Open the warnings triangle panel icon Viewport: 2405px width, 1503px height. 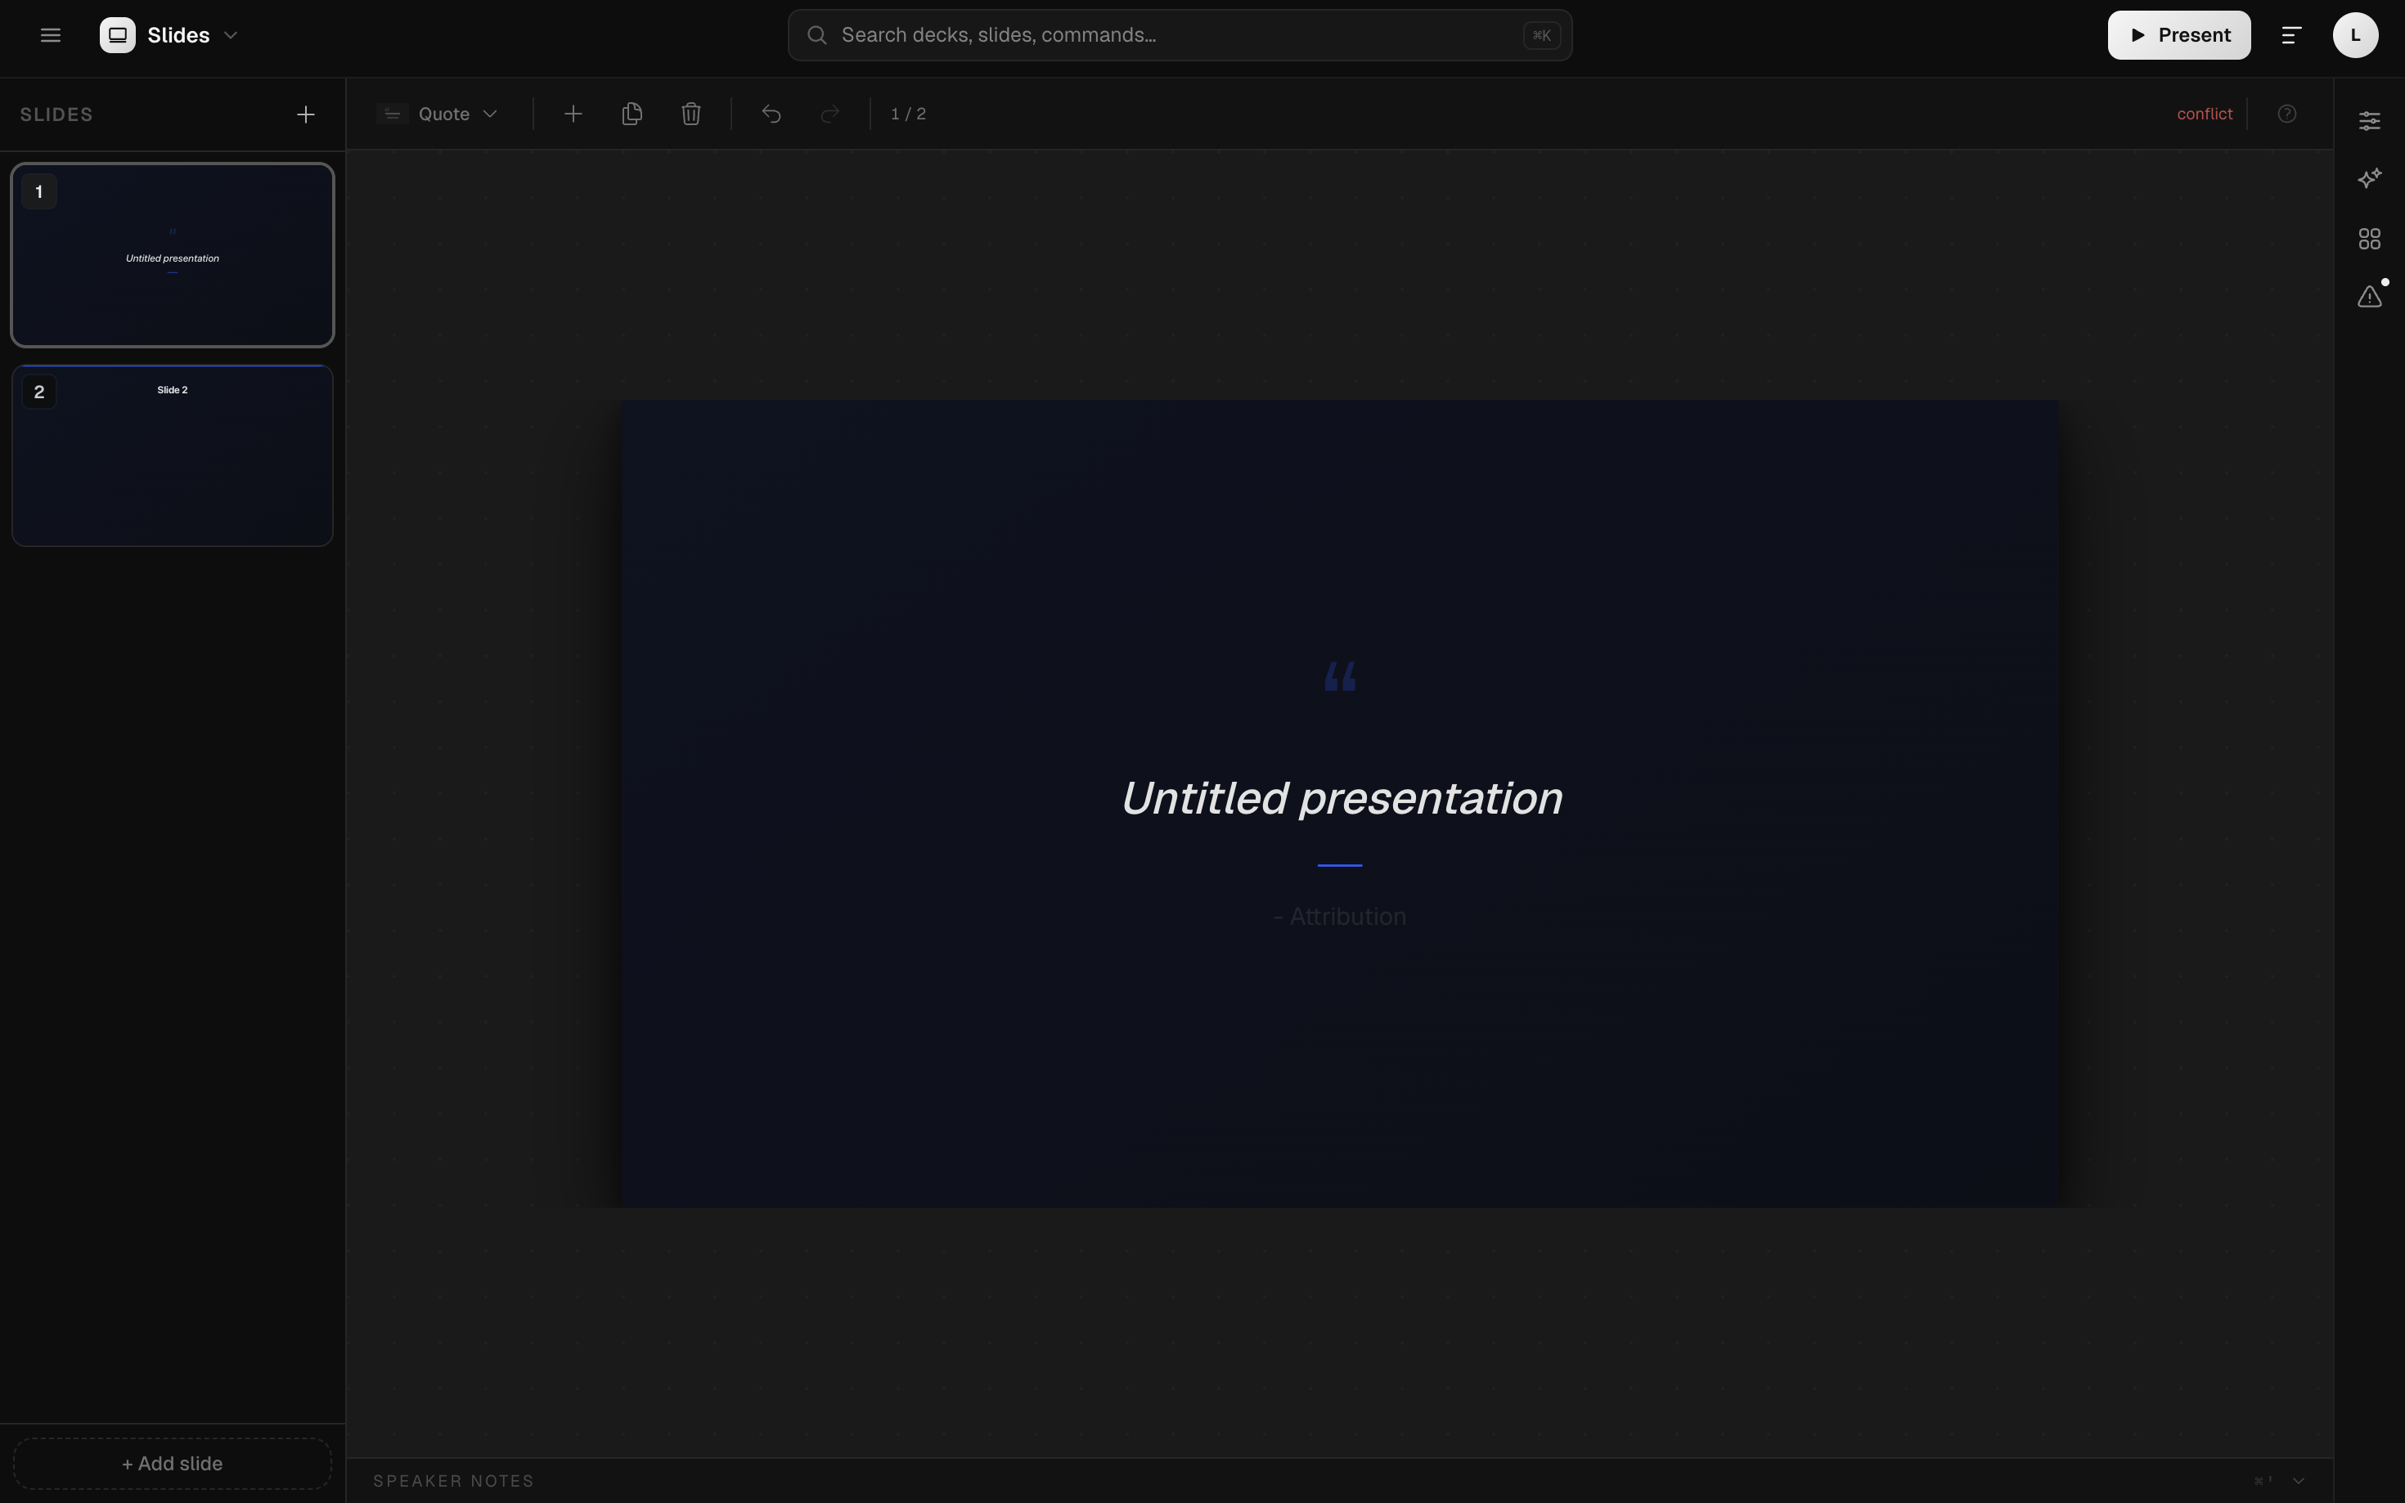click(2369, 296)
